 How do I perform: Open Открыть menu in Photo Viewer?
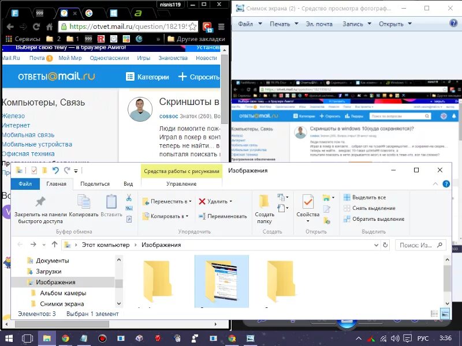point(395,24)
